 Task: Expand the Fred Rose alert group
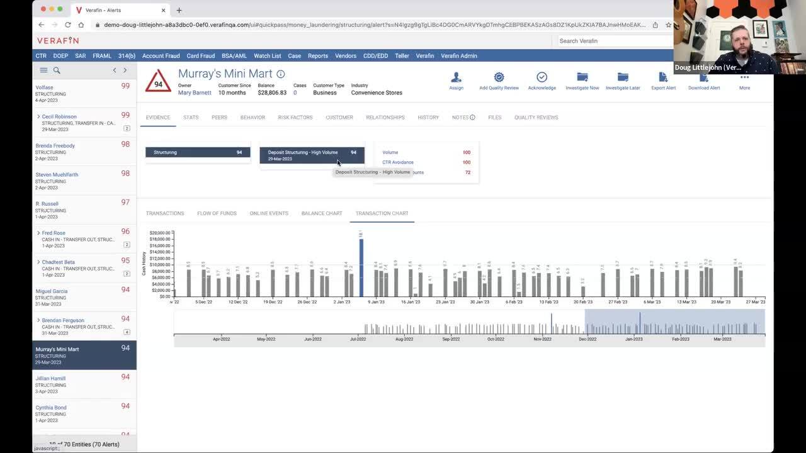click(38, 233)
